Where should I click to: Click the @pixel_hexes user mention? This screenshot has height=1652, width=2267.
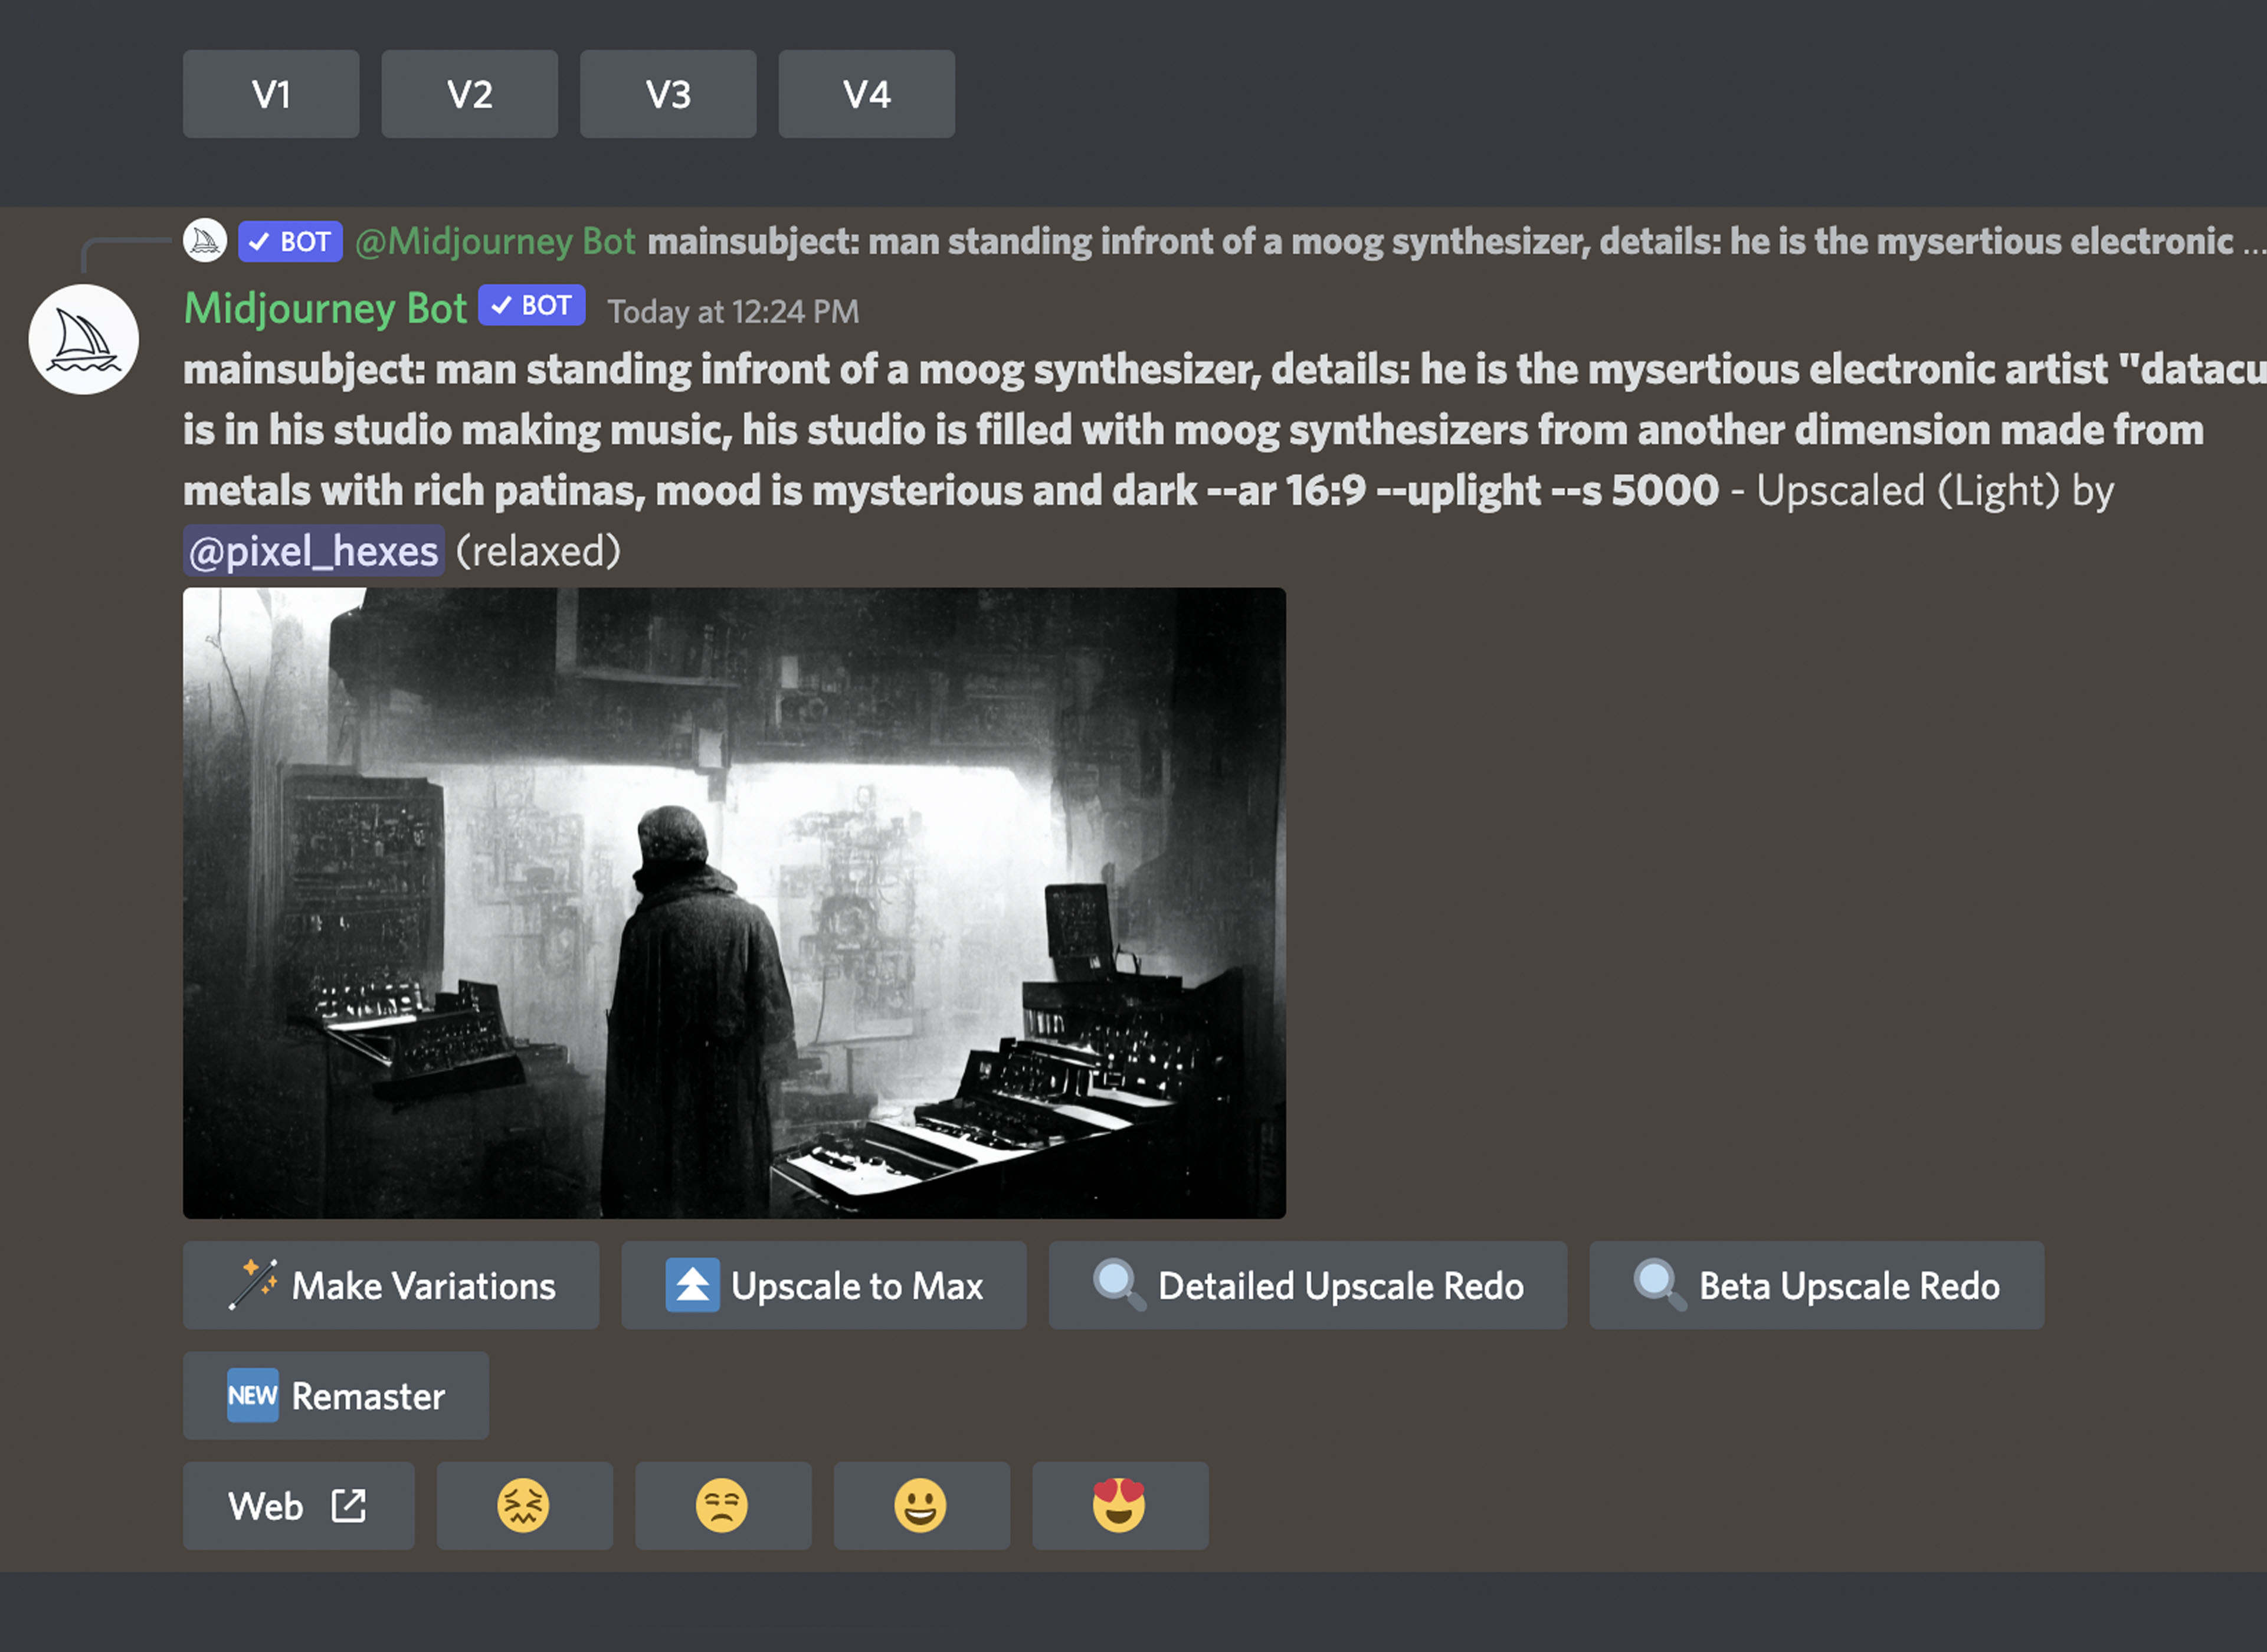coord(313,551)
